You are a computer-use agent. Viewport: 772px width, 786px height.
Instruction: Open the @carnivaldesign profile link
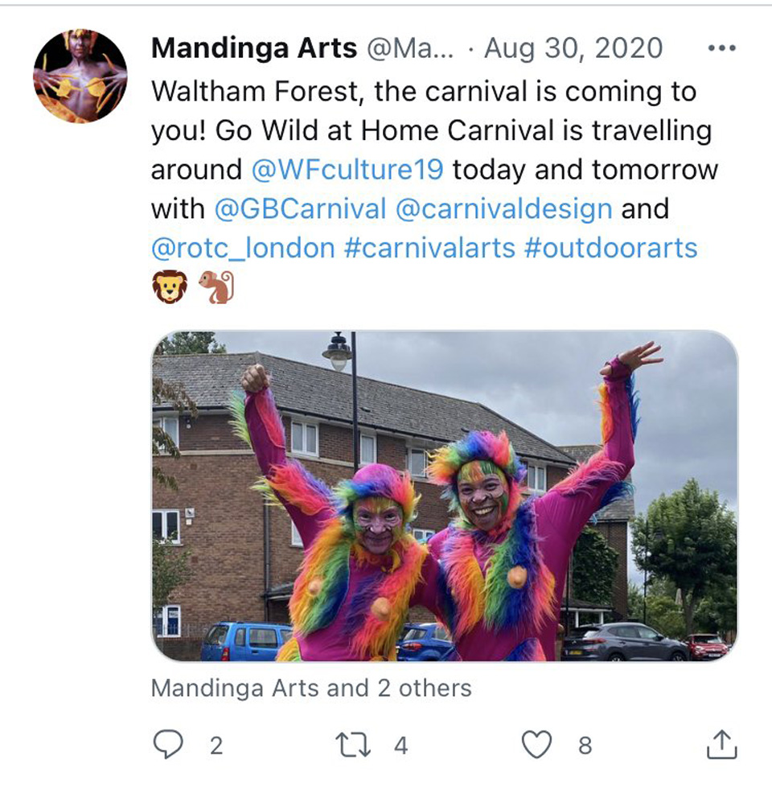click(x=503, y=209)
